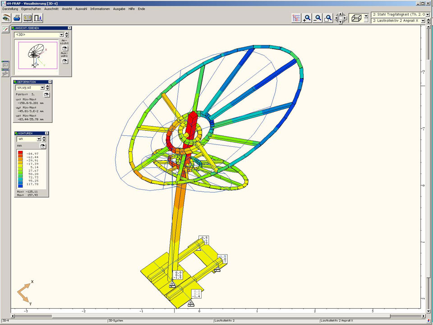433x325 pixels.
Task: Click the red contour color swatch
Action: [x=20, y=154]
